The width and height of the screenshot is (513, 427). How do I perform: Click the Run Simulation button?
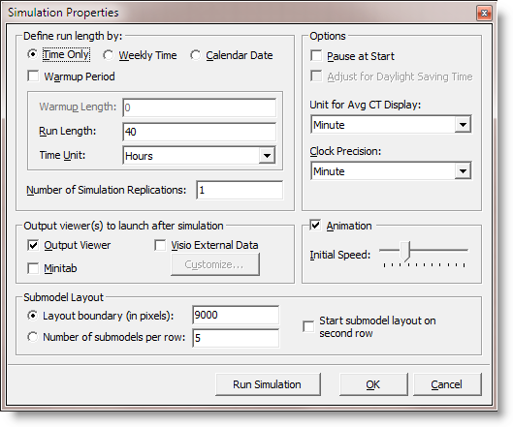pos(268,384)
